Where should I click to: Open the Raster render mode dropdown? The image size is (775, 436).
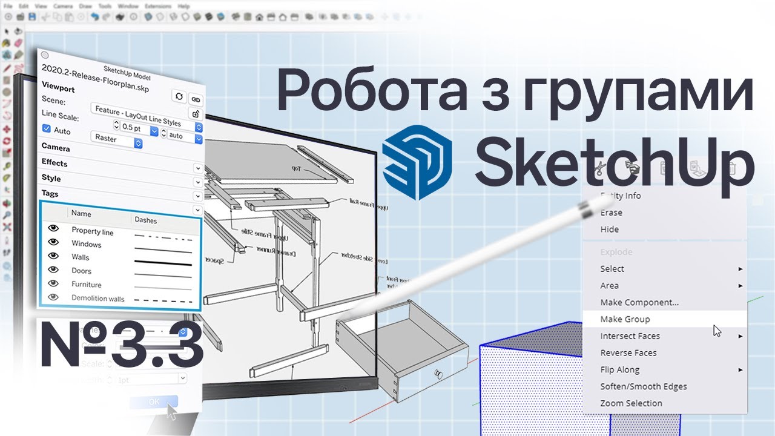coord(116,140)
